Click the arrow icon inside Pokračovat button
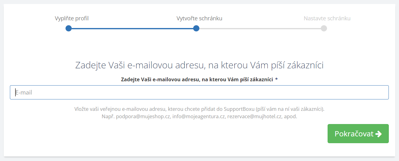Viewport: 399px width, 161px height. click(x=378, y=134)
